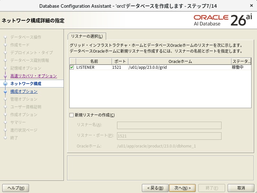Open help with the ヘルプ(H) button

(16, 188)
